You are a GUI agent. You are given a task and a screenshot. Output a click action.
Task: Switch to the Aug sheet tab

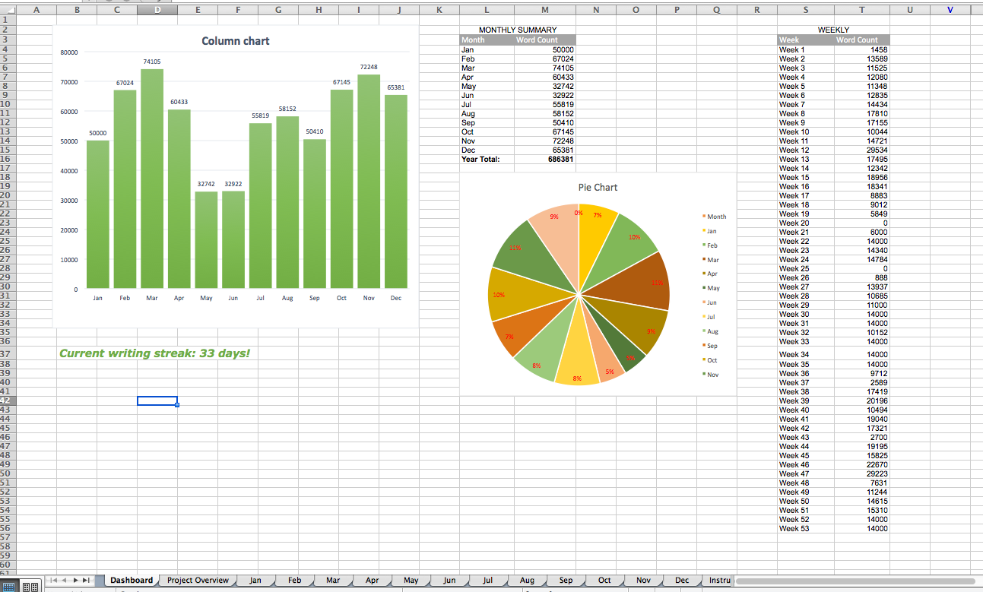coord(527,581)
